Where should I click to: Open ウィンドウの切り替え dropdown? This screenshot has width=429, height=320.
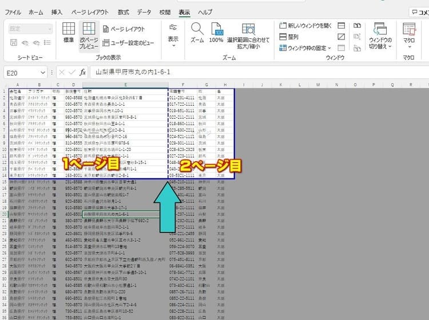coord(380,36)
